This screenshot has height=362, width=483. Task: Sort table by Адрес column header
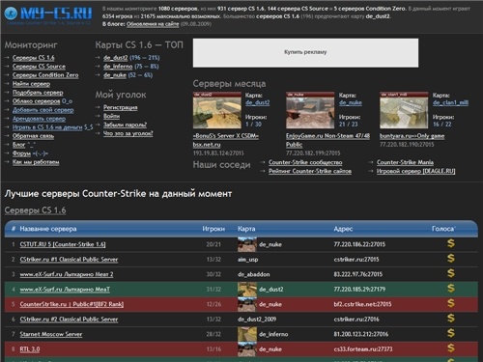(343, 229)
